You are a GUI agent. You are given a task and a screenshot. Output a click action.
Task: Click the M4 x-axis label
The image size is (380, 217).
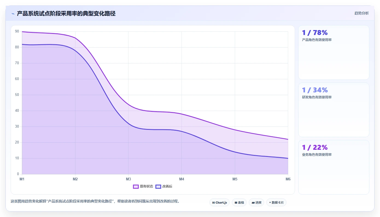[x=182, y=179]
